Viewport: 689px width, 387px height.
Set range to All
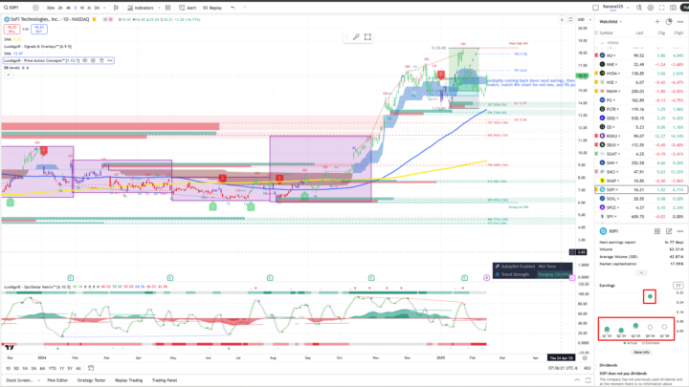click(78, 369)
